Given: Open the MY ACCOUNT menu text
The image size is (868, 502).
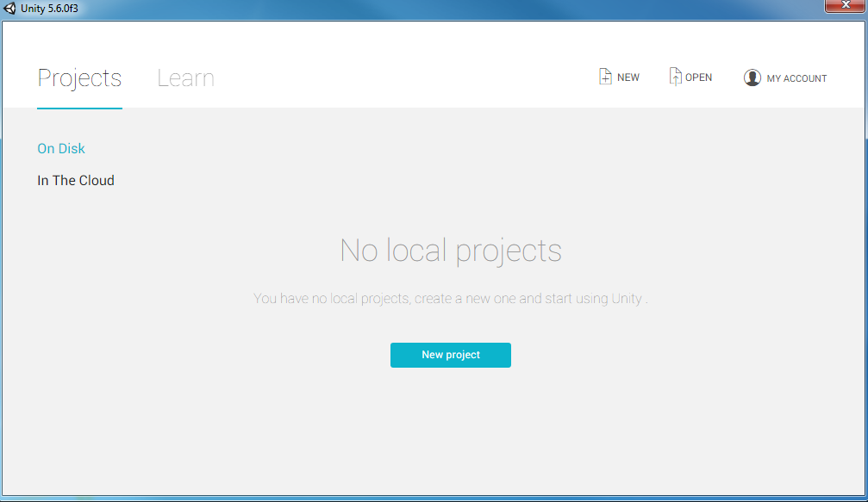Looking at the screenshot, I should 796,78.
